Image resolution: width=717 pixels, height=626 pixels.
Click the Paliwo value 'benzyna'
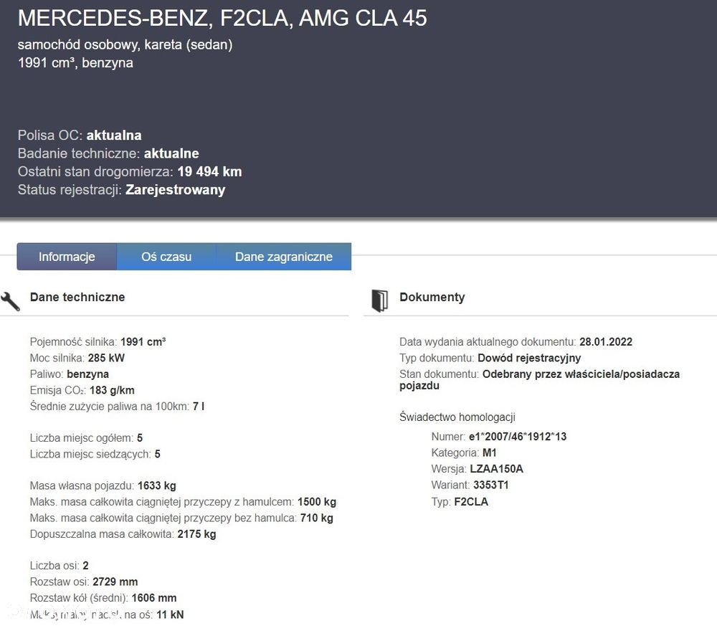pos(87,374)
